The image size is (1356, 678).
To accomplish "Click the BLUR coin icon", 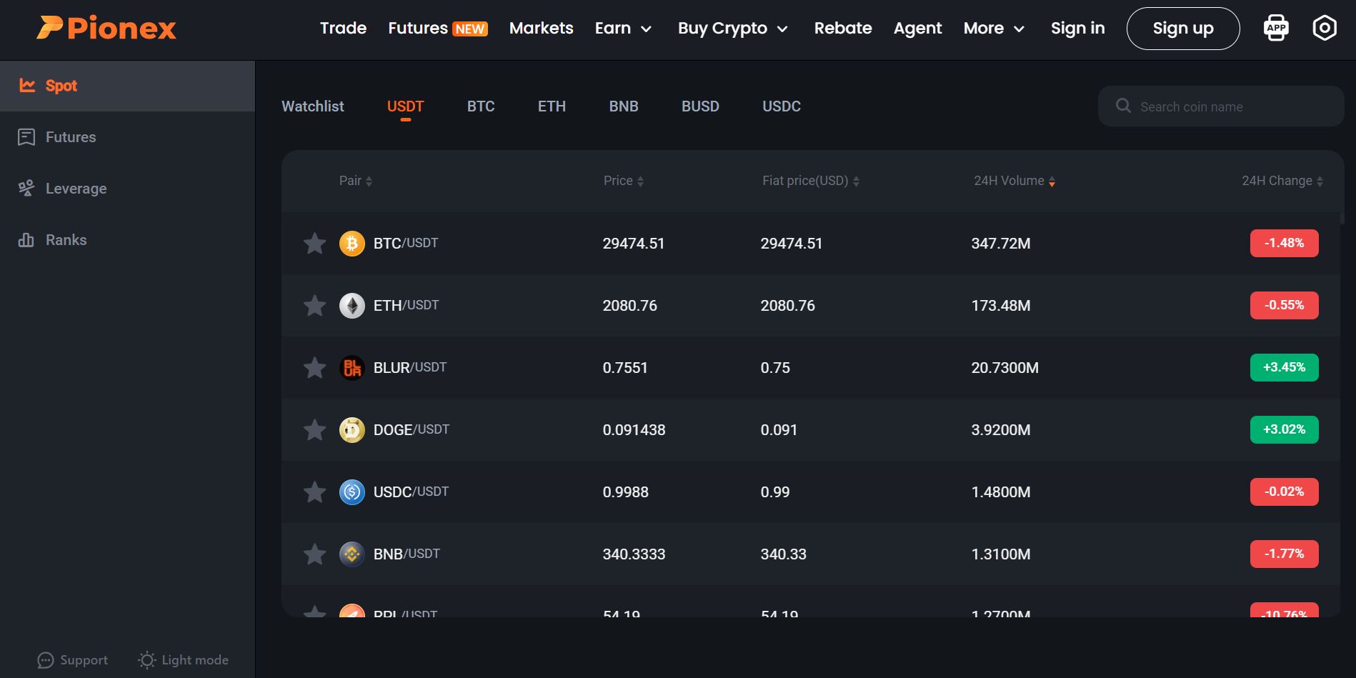I will (352, 368).
